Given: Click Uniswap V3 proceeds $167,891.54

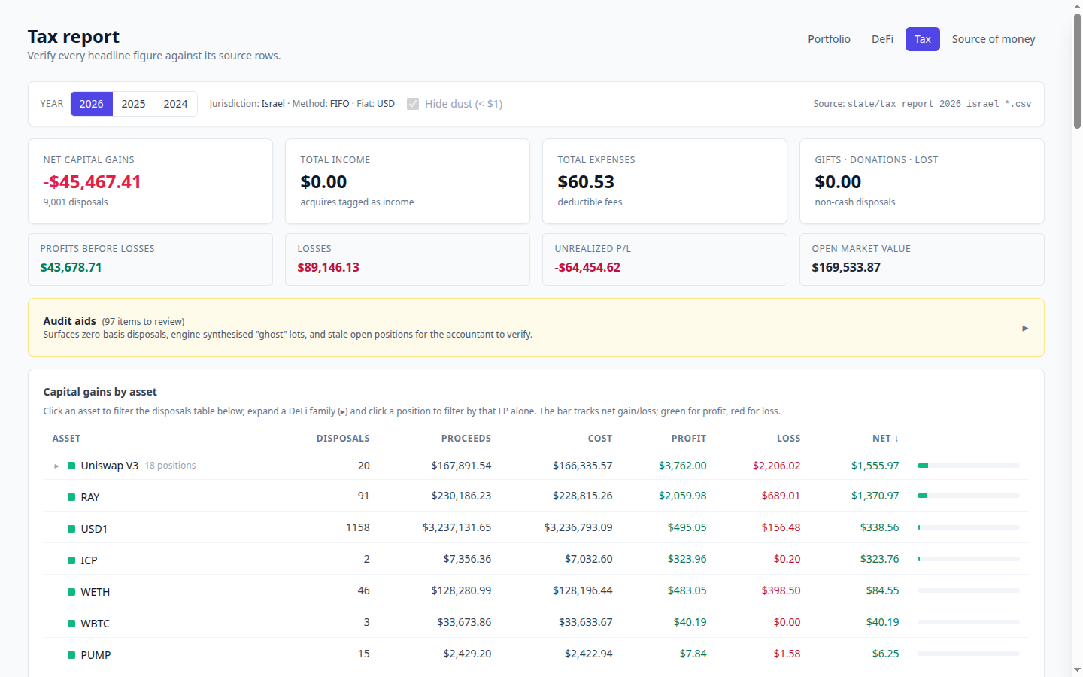Looking at the screenshot, I should coord(461,466).
